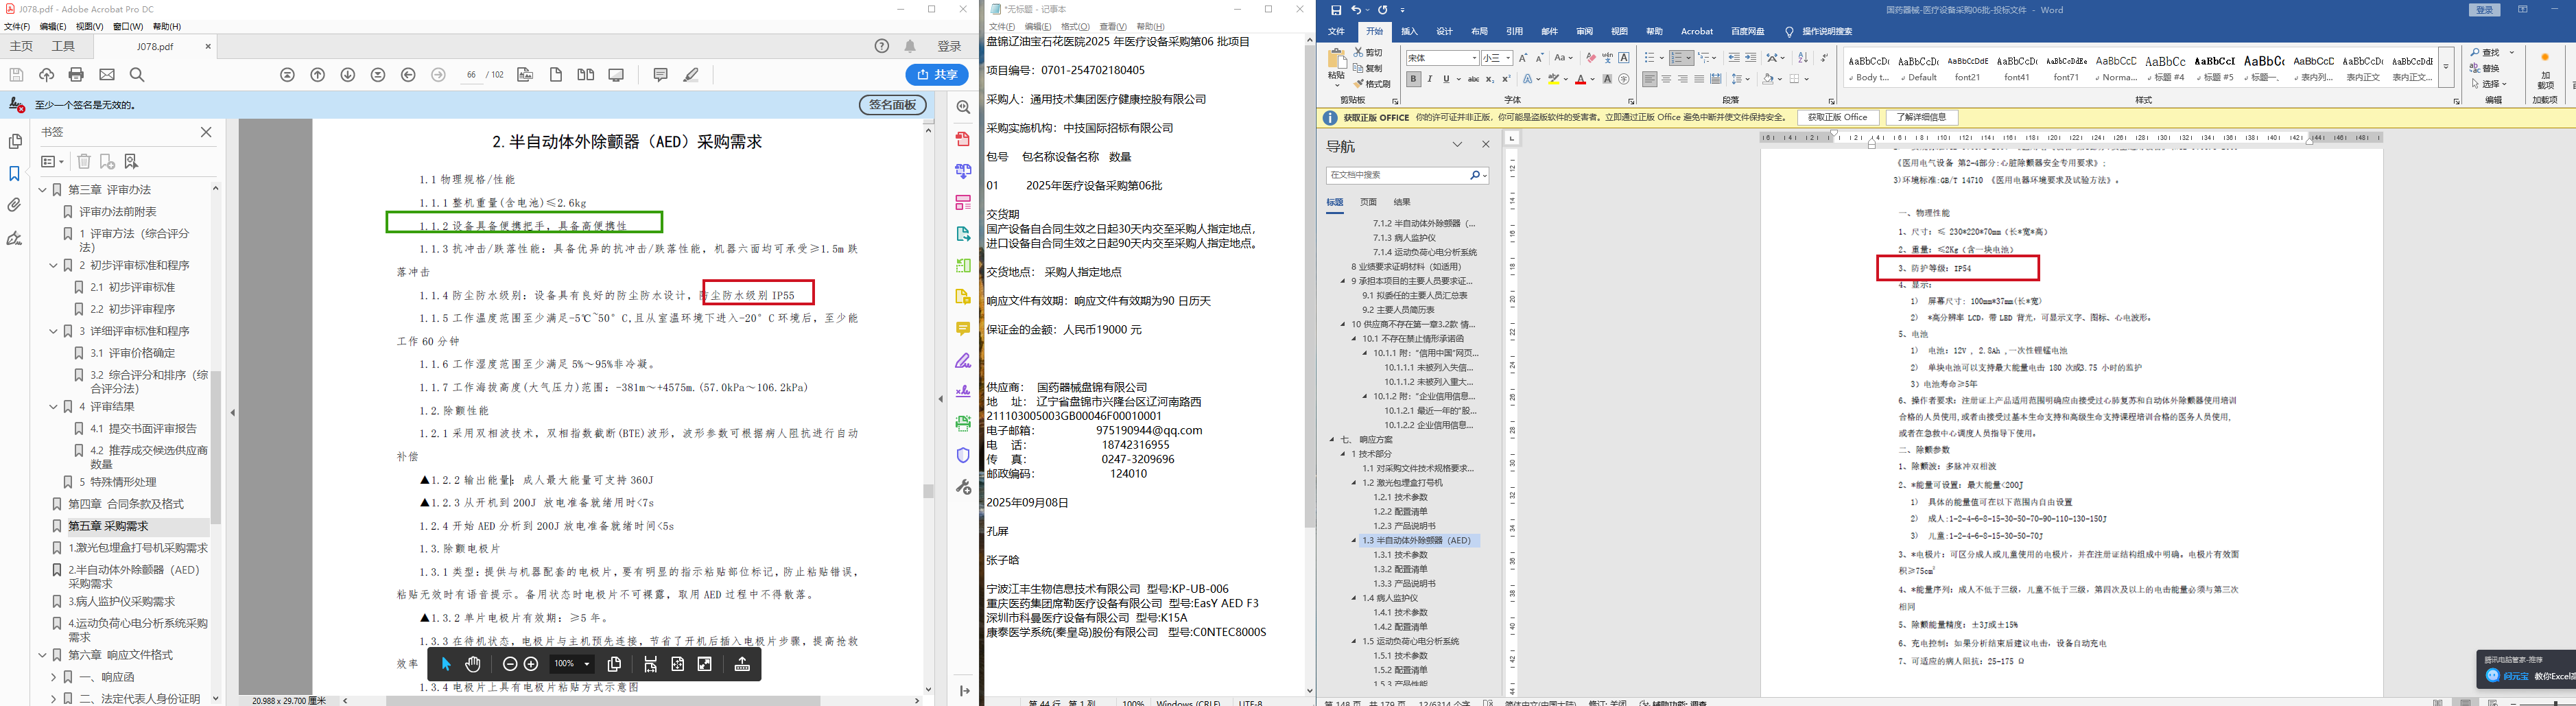Open the 格式(O) menu in Notepad

click(x=1075, y=27)
